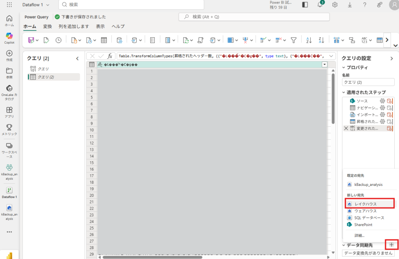Choose SQL データベース destination option
The height and width of the screenshot is (259, 399).
369,218
